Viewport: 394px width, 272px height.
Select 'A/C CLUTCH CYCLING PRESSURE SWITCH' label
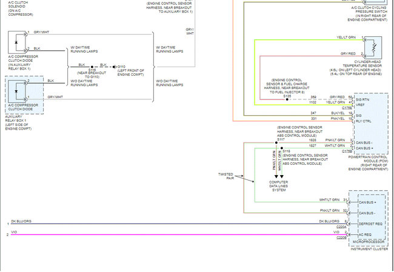click(x=369, y=10)
